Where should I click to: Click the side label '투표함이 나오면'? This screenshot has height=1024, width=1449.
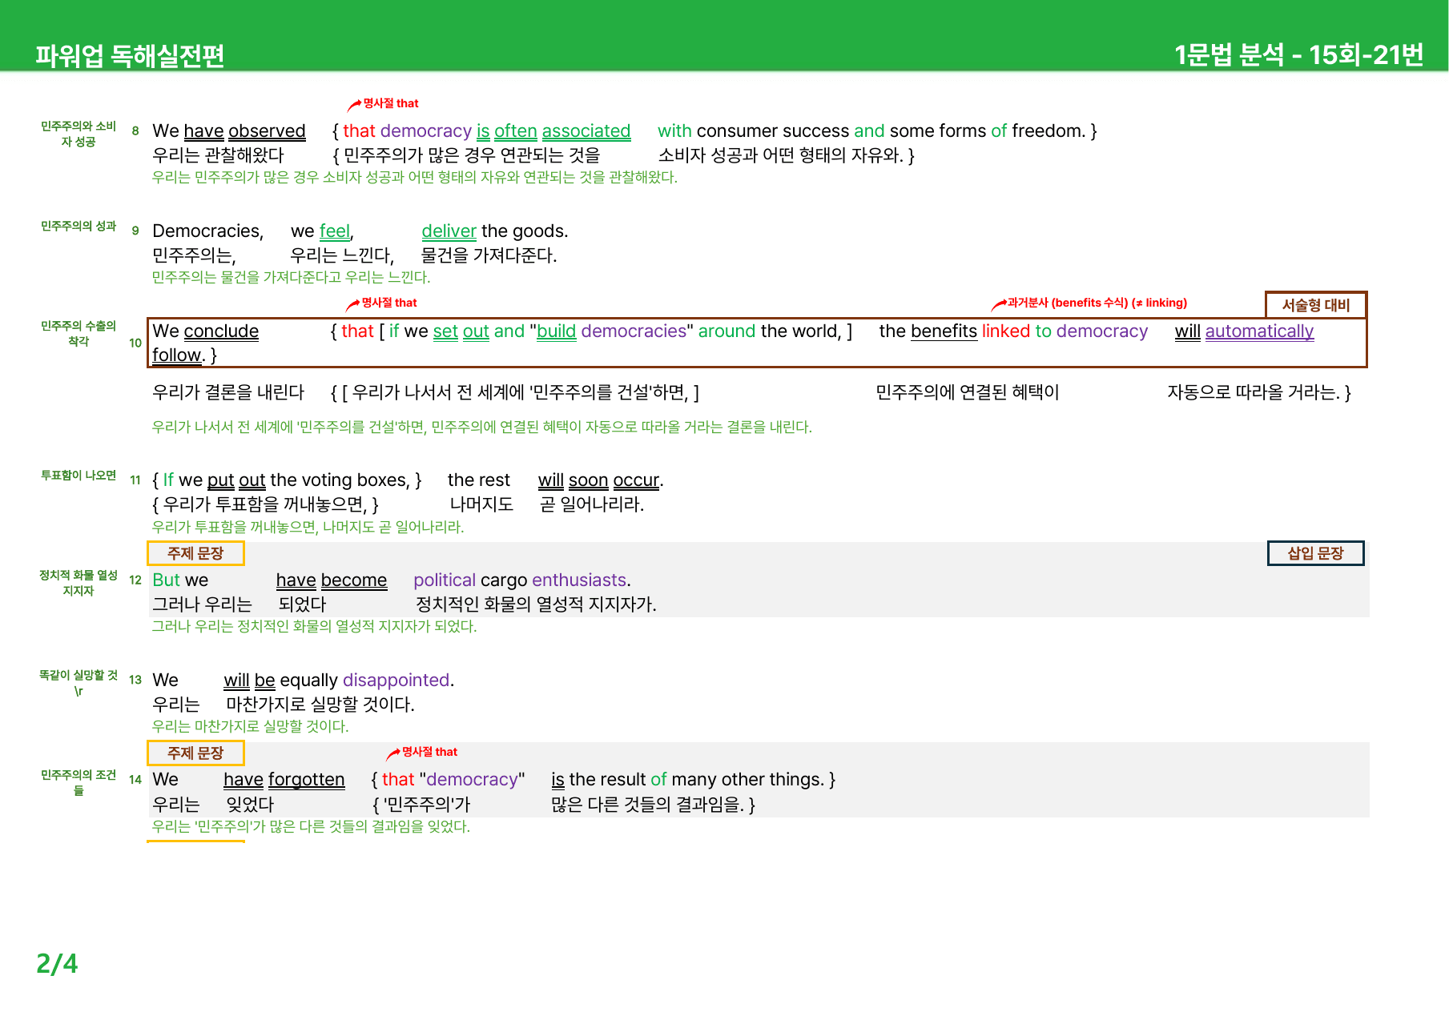coord(78,476)
